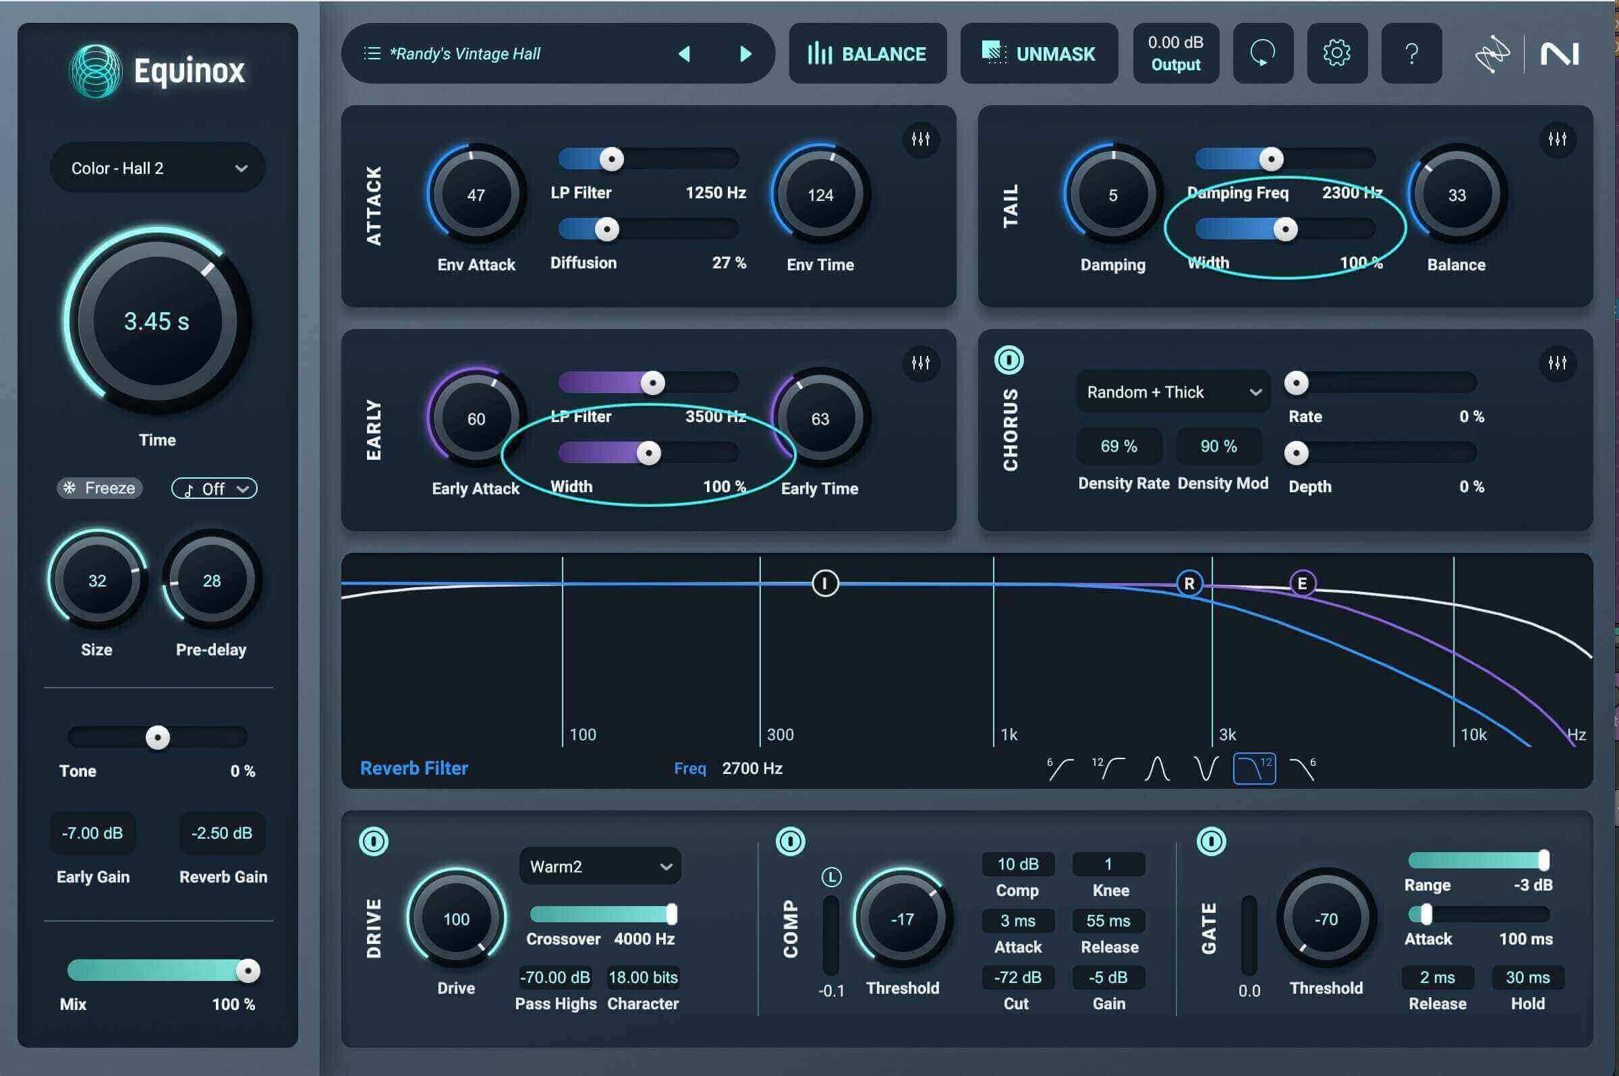Click the Attack LP Filter slider handle
The image size is (1619, 1076).
(x=612, y=159)
